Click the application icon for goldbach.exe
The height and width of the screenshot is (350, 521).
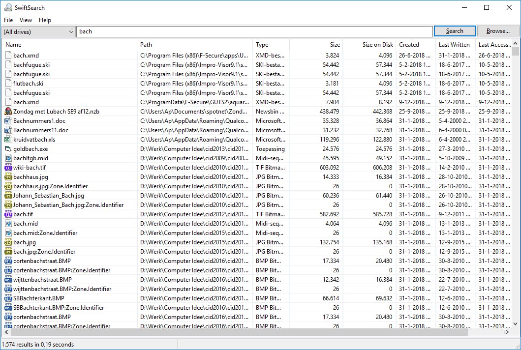[7, 148]
